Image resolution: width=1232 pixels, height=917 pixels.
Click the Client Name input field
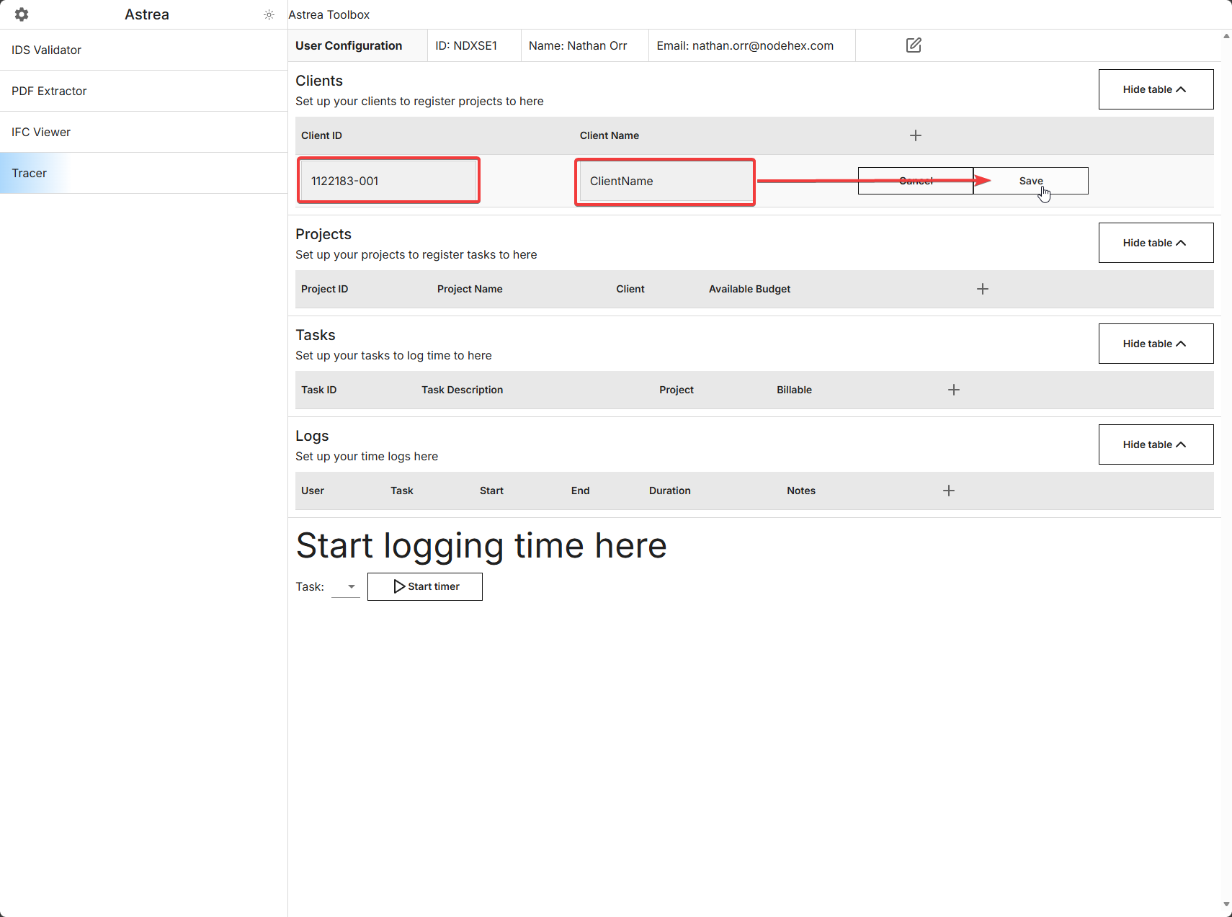click(664, 181)
